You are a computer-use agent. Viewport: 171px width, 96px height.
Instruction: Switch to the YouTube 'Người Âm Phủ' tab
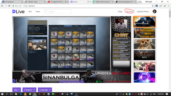pos(57,2)
